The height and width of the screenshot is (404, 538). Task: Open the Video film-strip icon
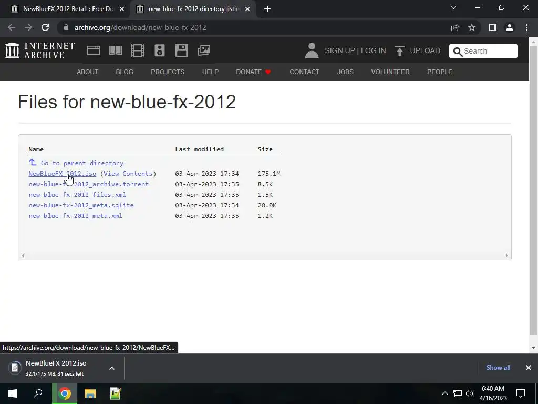pyautogui.click(x=138, y=50)
